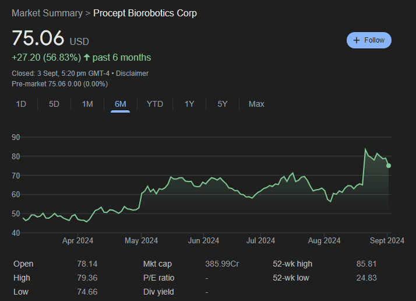Select the 1D time range tab
The width and height of the screenshot is (416, 301).
(21, 104)
